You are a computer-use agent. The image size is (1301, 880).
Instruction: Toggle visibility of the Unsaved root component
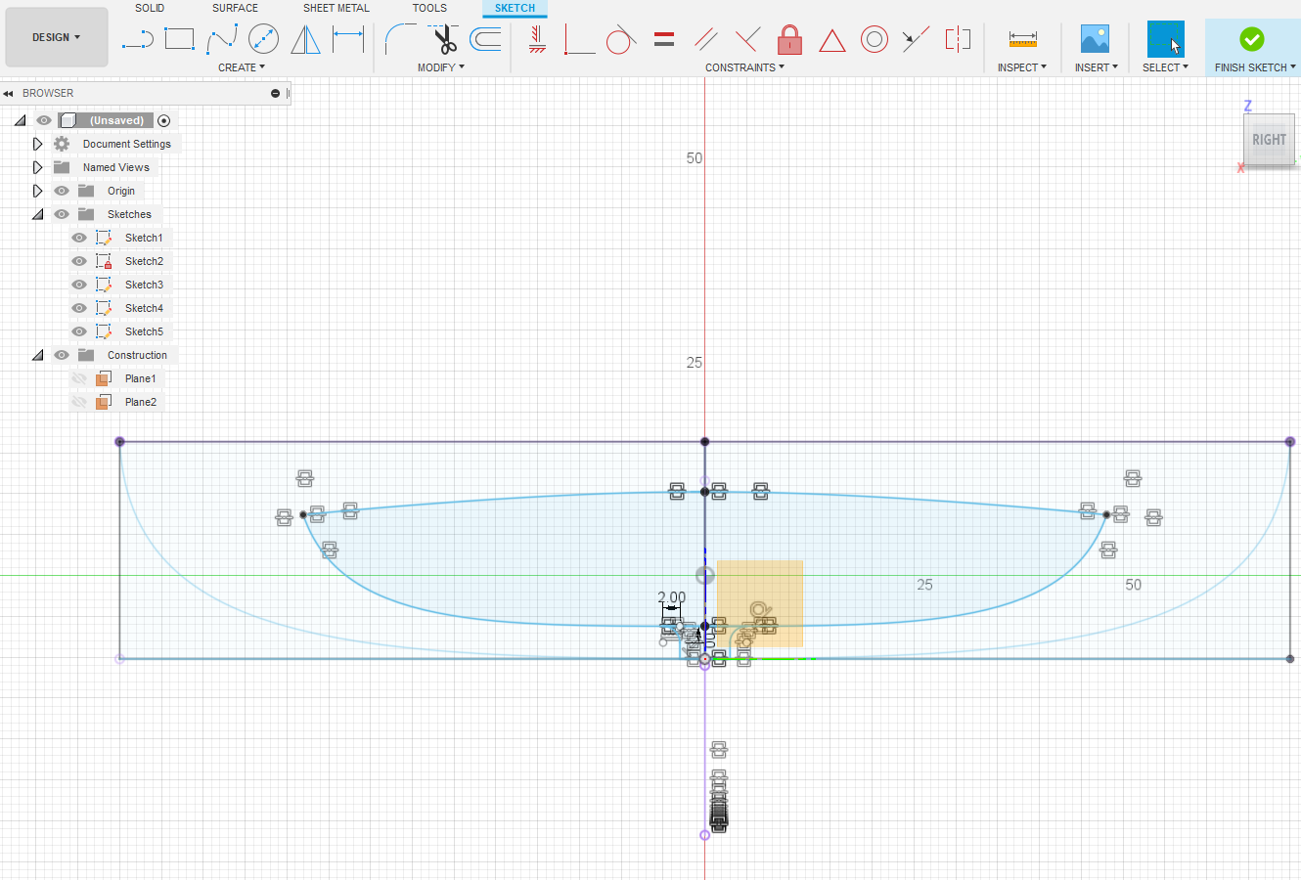[x=44, y=120]
